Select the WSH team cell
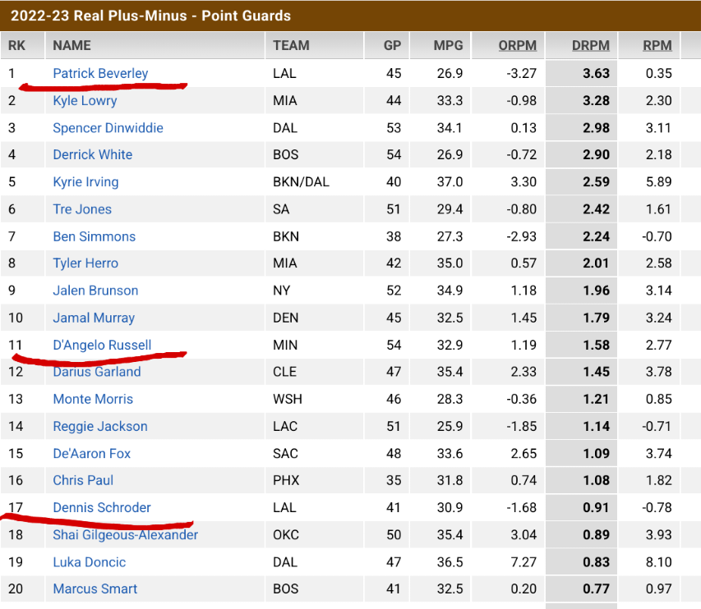701x609 pixels. tap(288, 399)
